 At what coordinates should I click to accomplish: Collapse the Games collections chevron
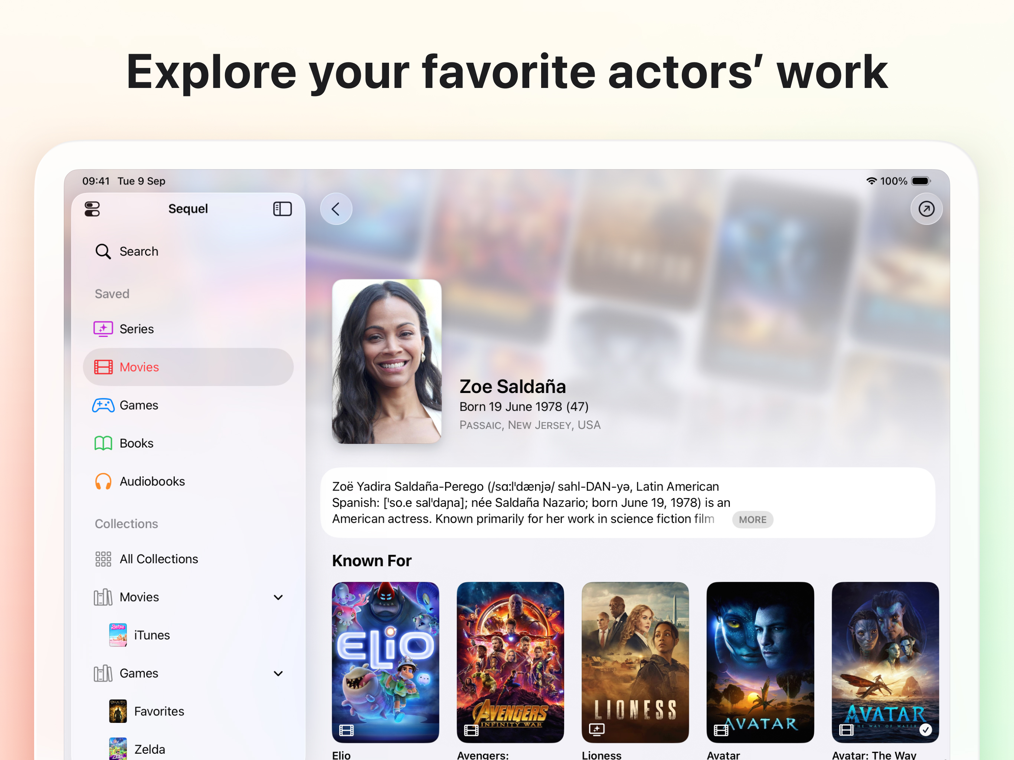278,674
